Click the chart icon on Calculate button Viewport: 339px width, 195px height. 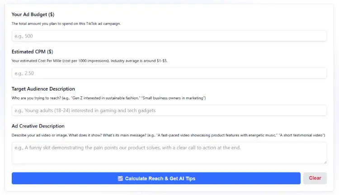[120, 178]
